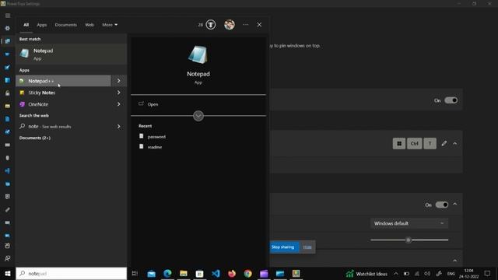Viewport: 498px width, 280px height.
Task: Open Hosts File Editor in PowerToys sidebar
Action: (x=8, y=119)
